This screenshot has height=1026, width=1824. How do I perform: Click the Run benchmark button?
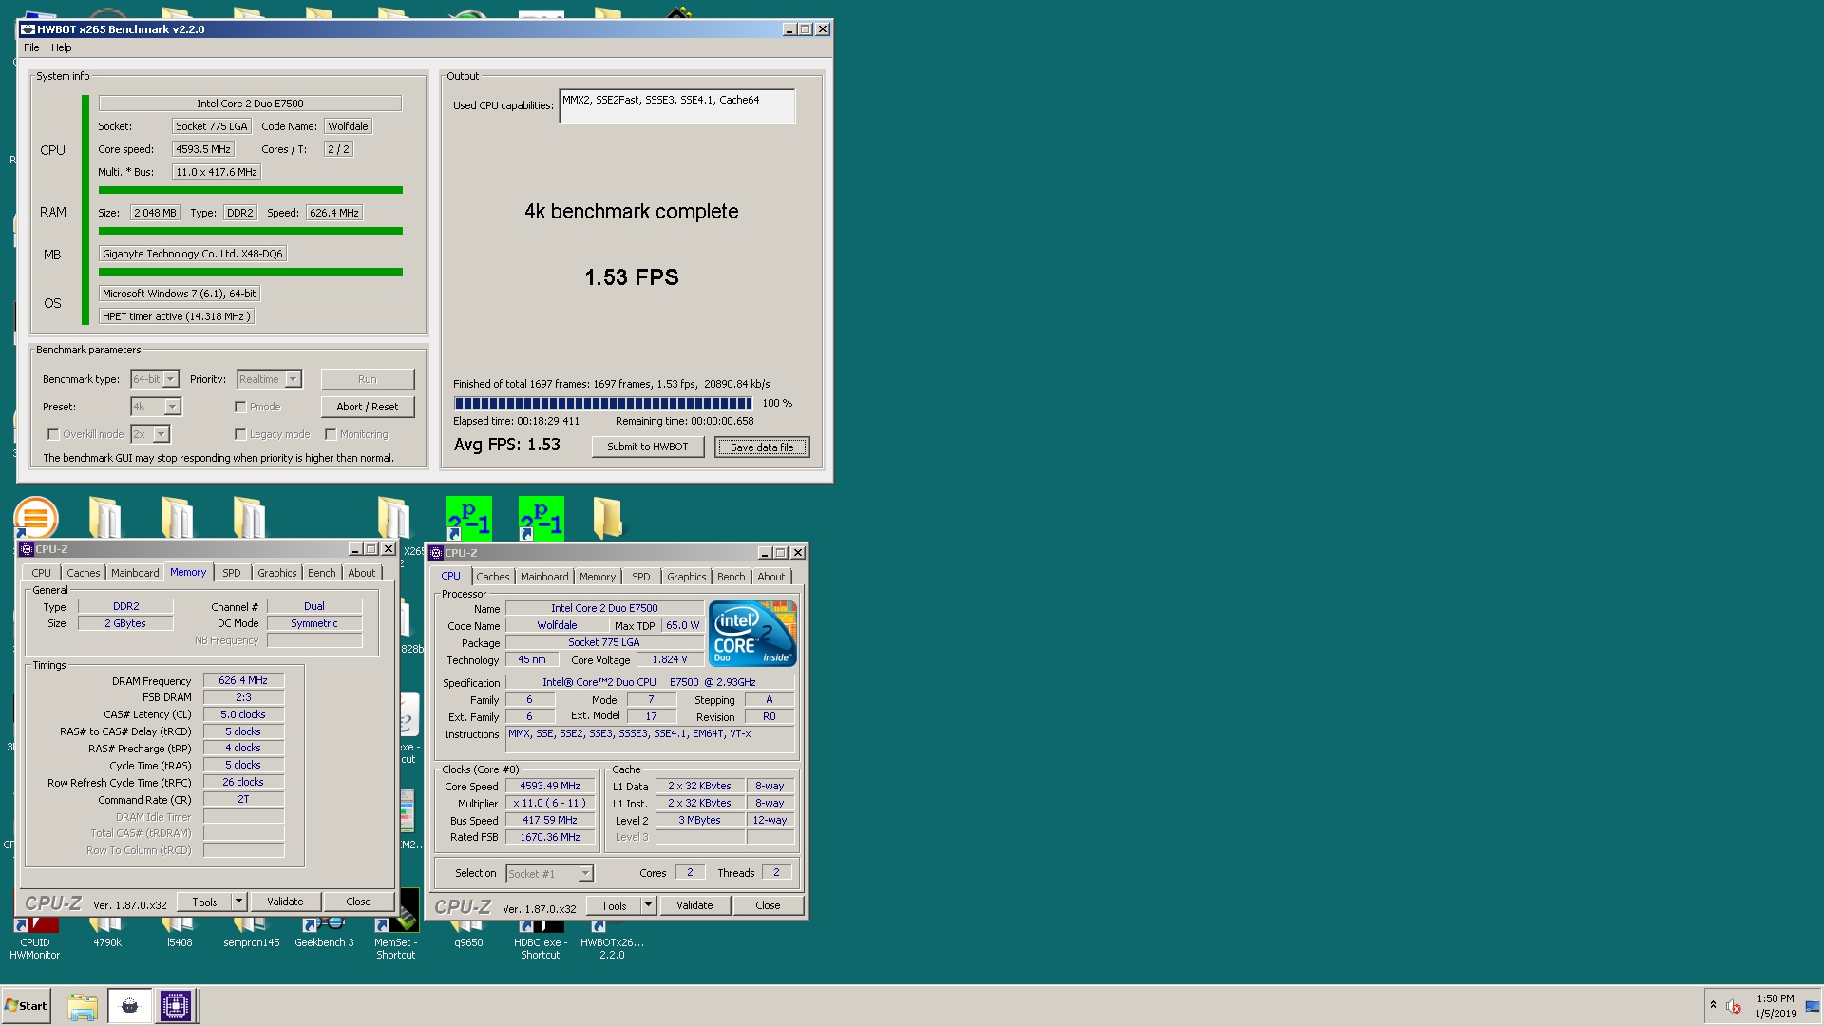coord(368,379)
